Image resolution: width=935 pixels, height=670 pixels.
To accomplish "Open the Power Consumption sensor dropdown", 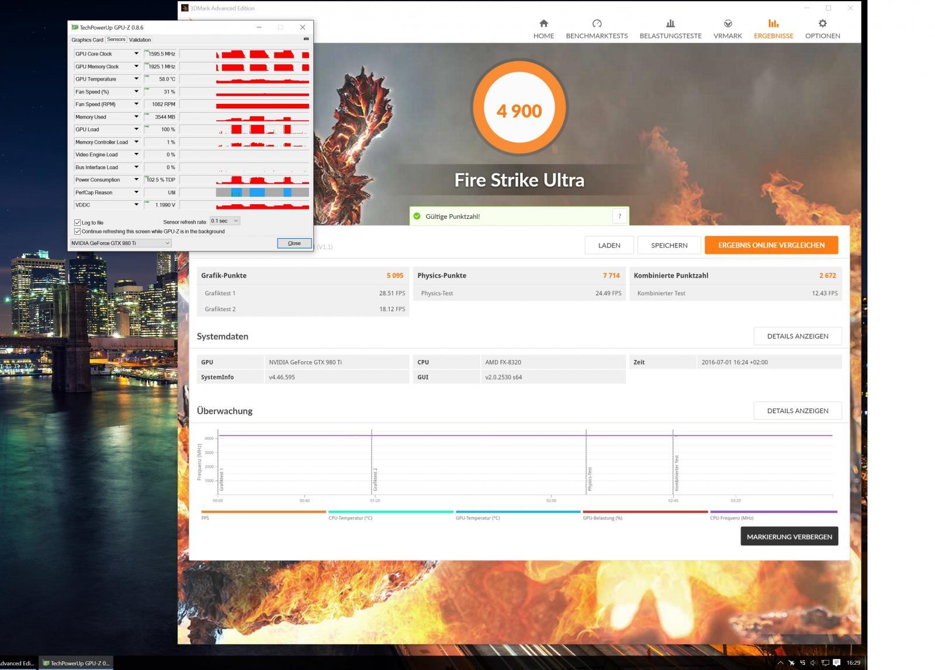I will coord(136,180).
